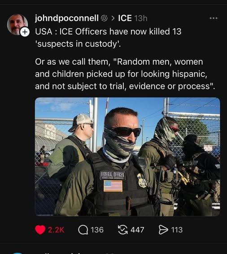Image resolution: width=227 pixels, height=254 pixels.
Task: Show the 447 reposts count
Action: click(x=137, y=230)
